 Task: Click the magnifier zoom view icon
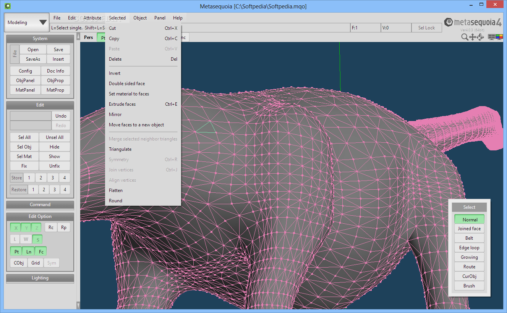[465, 37]
